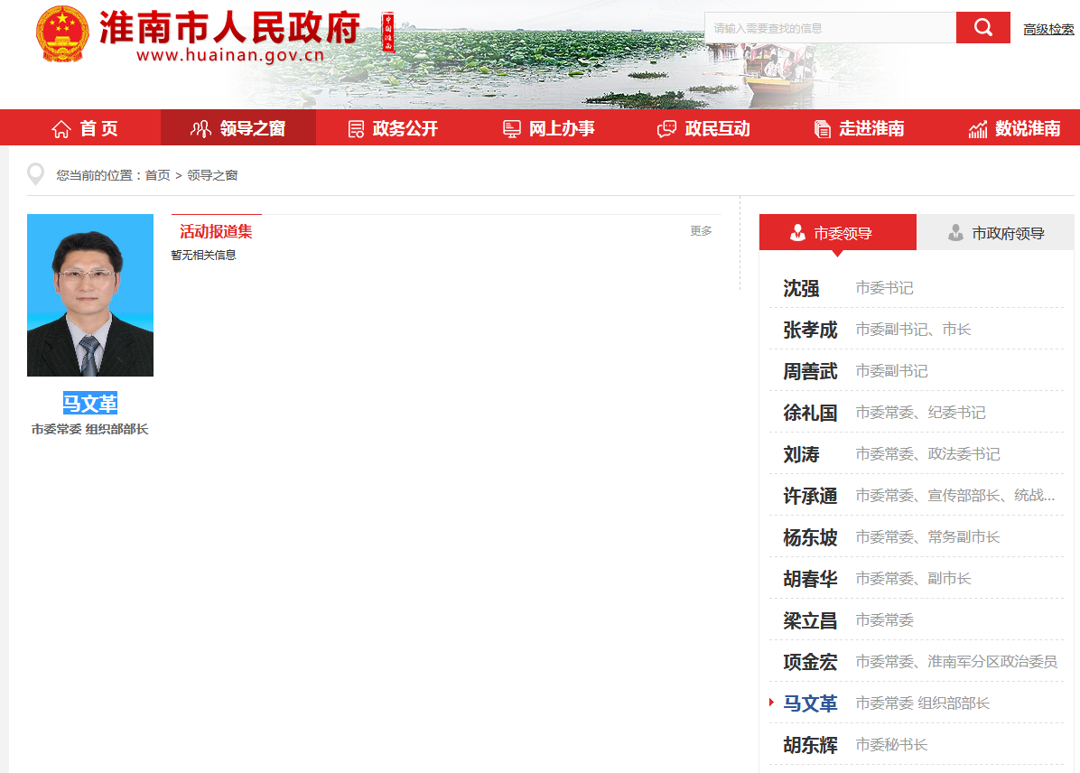Click the pages icon beside 走进淮南
Image resolution: width=1080 pixels, height=773 pixels.
click(x=822, y=129)
